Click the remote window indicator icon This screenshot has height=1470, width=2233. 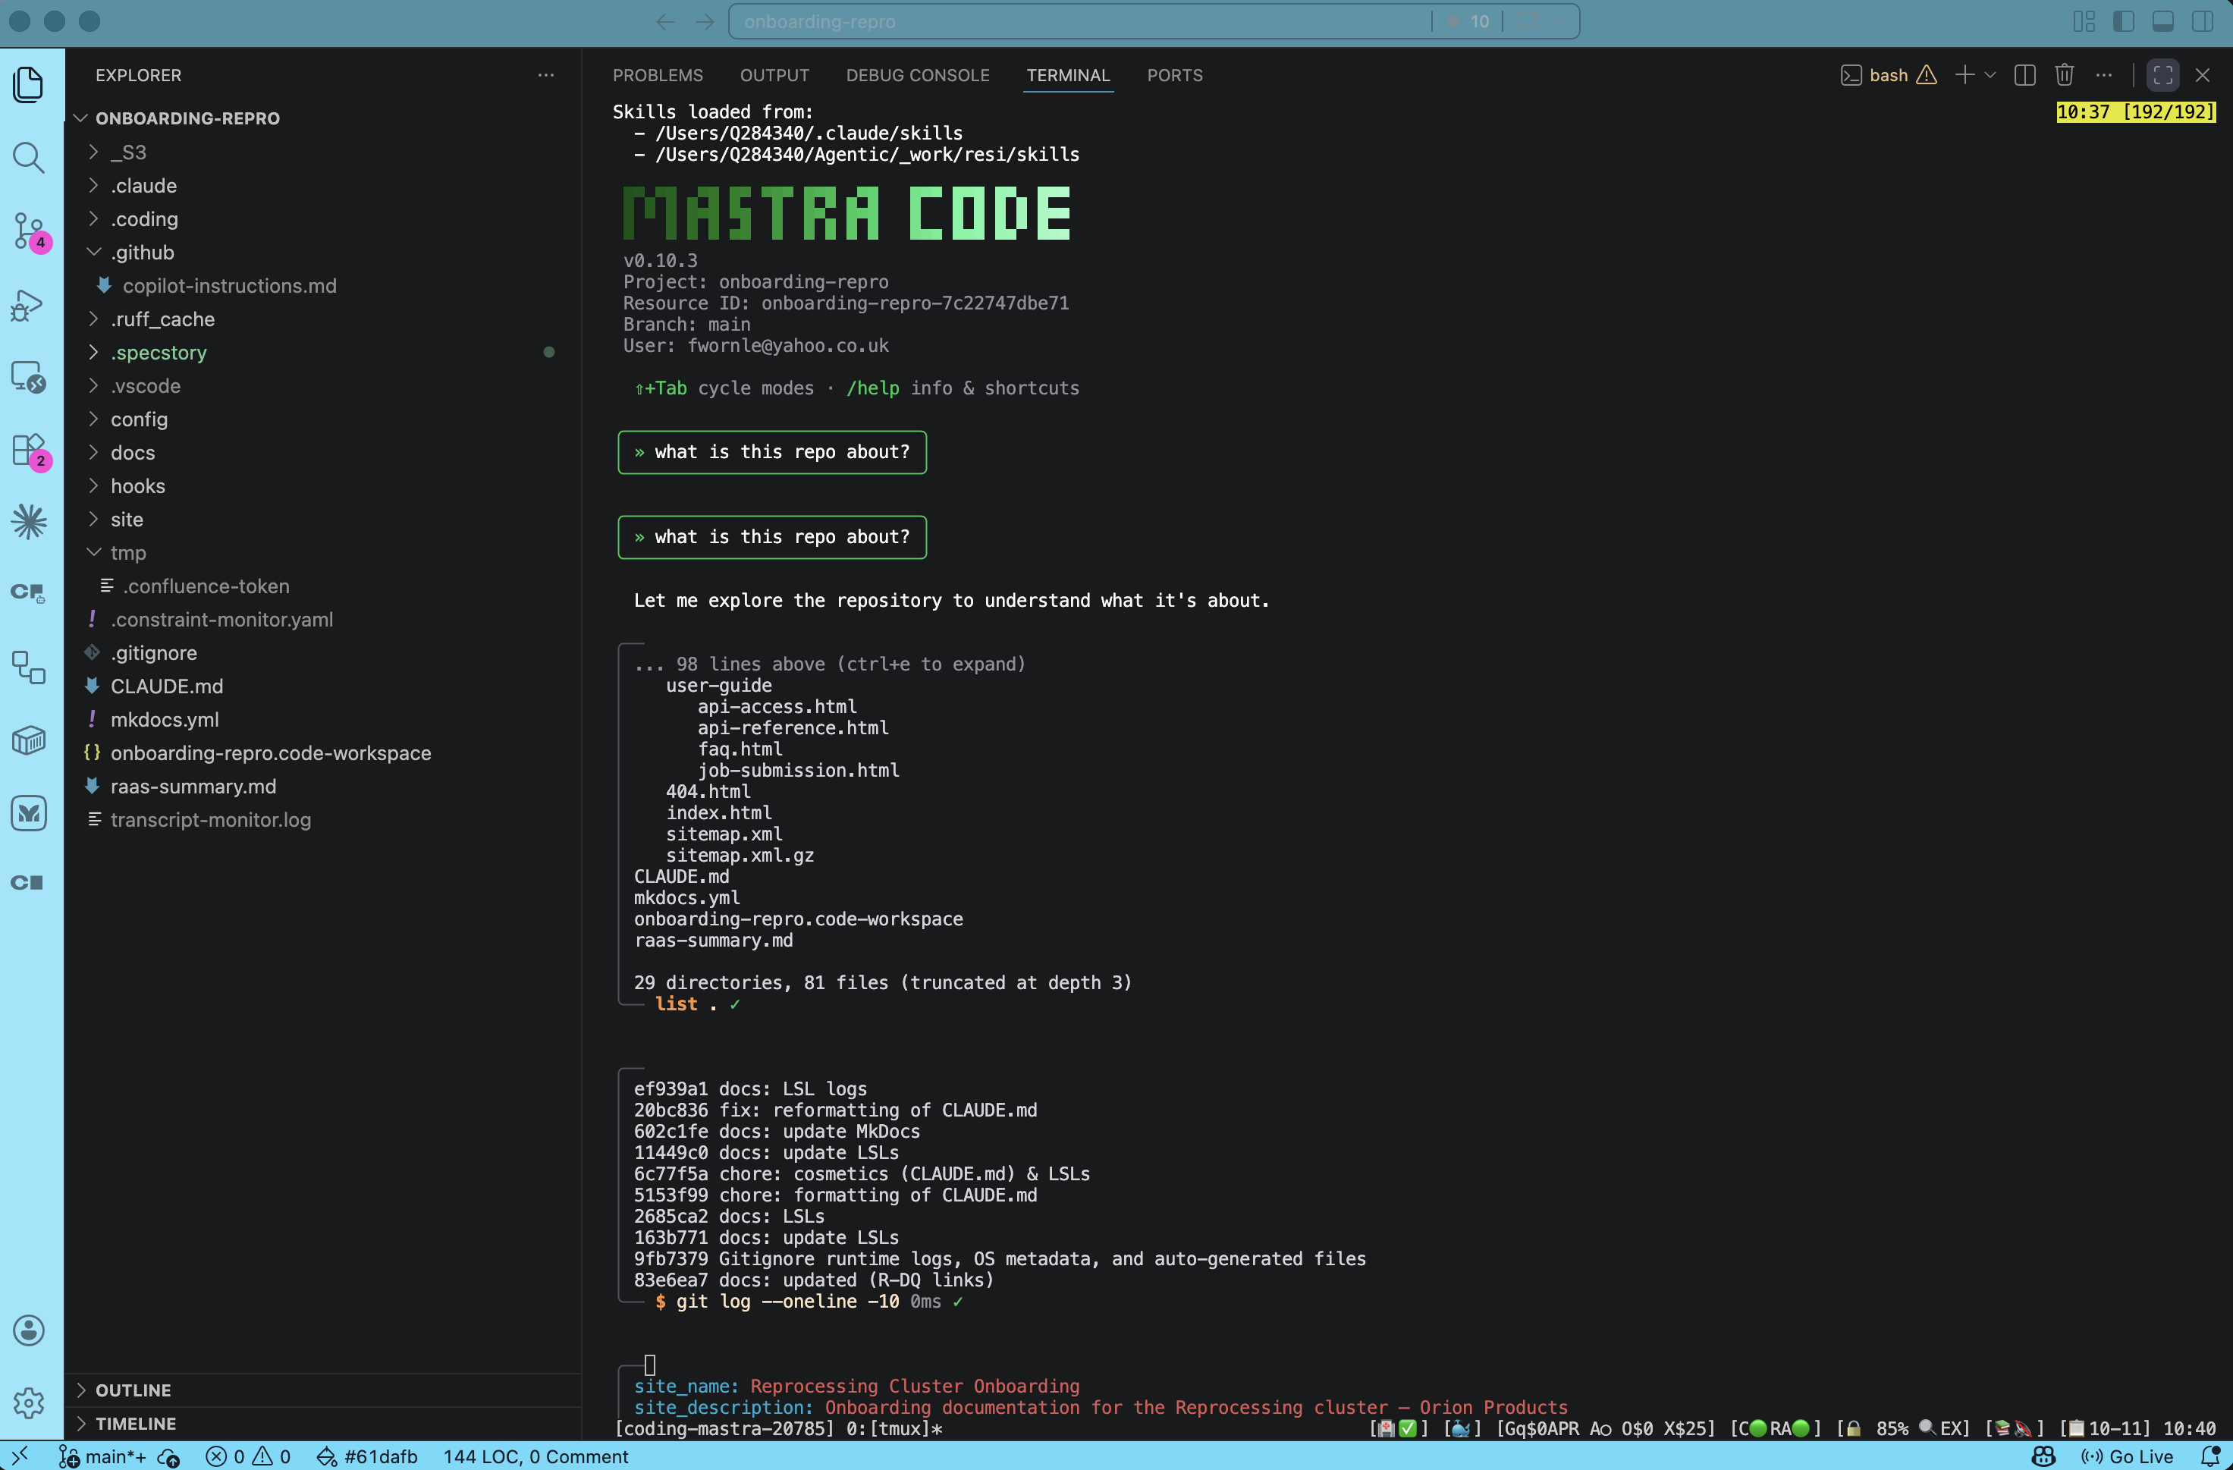pyautogui.click(x=20, y=1456)
